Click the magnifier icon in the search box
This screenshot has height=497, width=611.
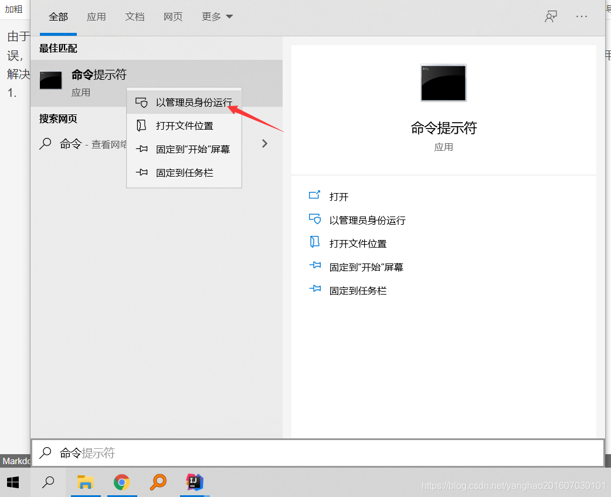click(46, 452)
